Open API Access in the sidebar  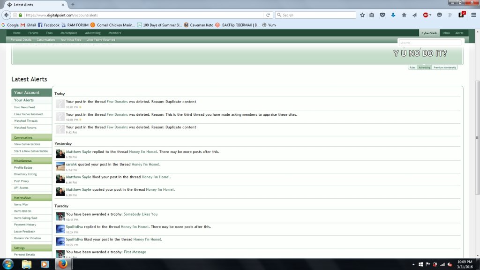(x=31, y=187)
